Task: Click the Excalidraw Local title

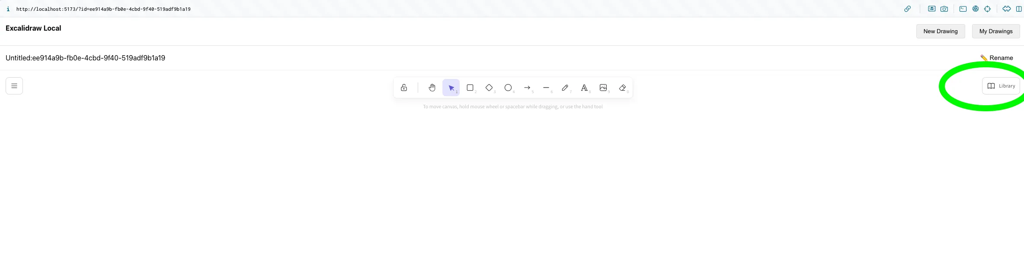Action: coord(33,28)
